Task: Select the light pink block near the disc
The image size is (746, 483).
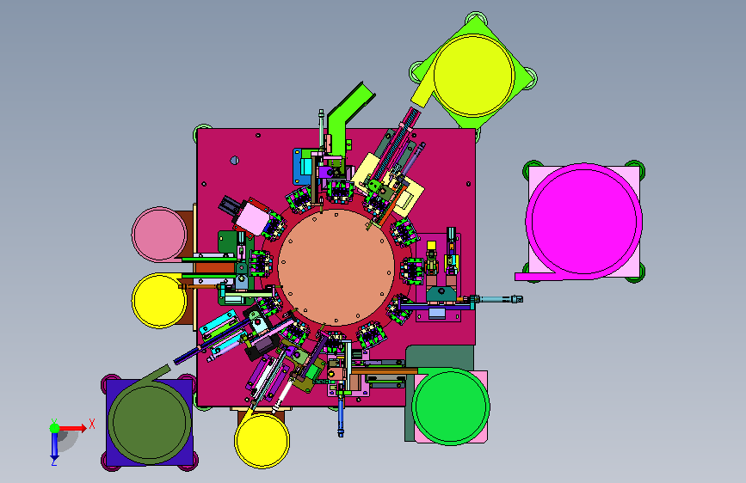Action: (x=253, y=218)
